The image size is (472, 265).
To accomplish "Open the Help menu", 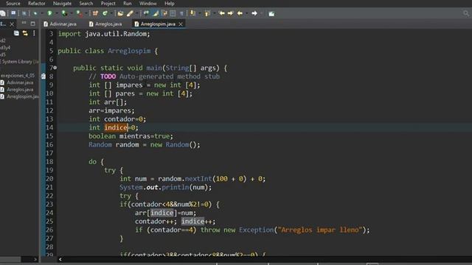I will 170,3.
